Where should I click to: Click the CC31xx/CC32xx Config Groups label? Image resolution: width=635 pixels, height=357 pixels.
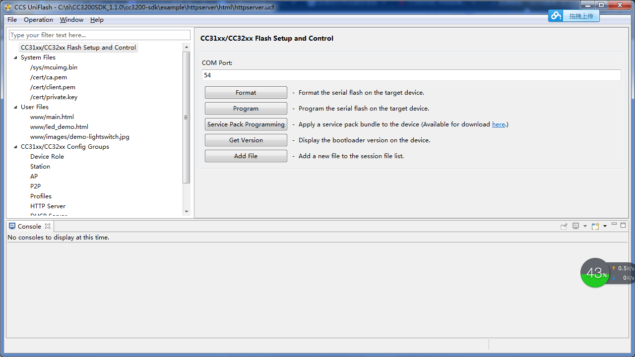click(65, 147)
